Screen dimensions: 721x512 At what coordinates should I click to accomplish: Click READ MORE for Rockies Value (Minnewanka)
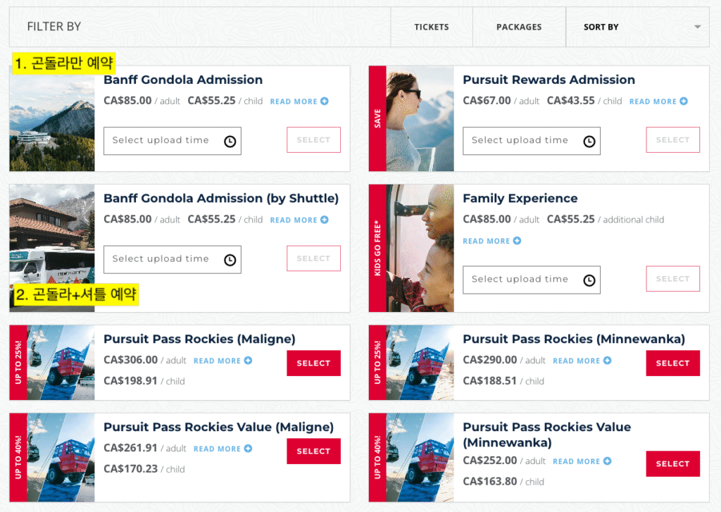click(x=576, y=461)
